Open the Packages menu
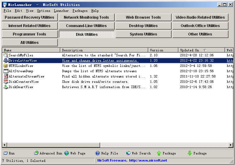Image resolution: width=235 pixels, height=165 pixels. 80,11
